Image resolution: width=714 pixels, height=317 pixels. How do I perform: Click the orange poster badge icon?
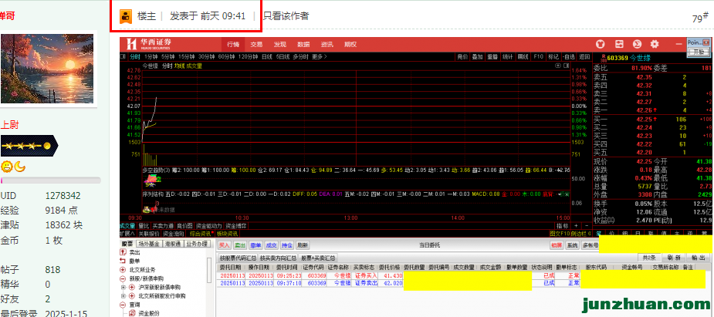[x=126, y=16]
